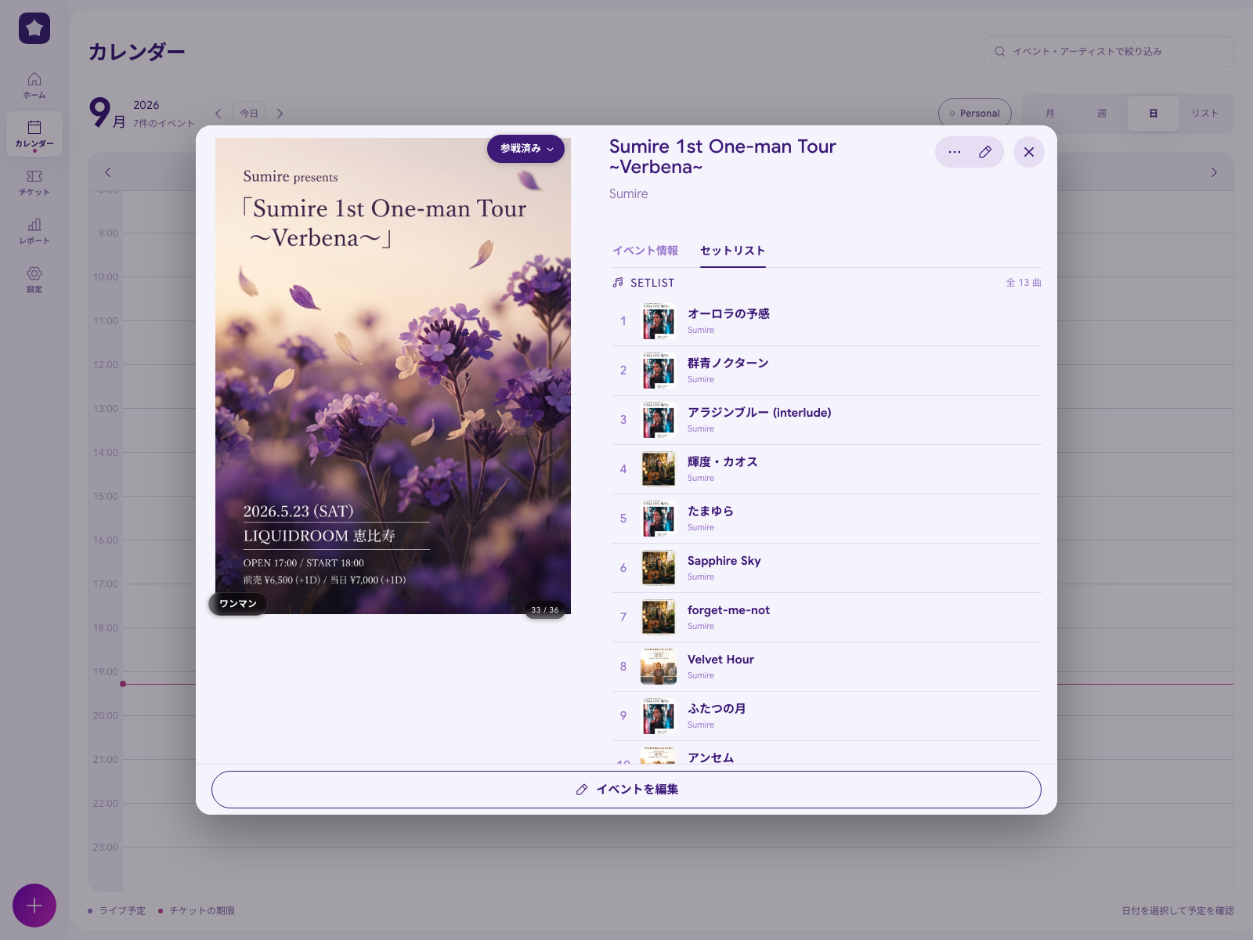Select song たまゆら
This screenshot has height=940, width=1253.
click(x=827, y=519)
